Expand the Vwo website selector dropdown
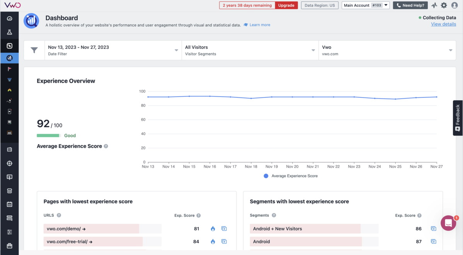463x255 pixels. coord(386,50)
